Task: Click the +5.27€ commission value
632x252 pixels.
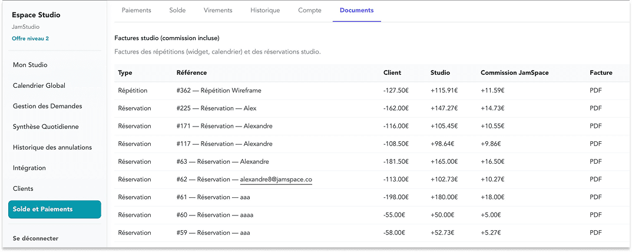Action: (x=491, y=233)
